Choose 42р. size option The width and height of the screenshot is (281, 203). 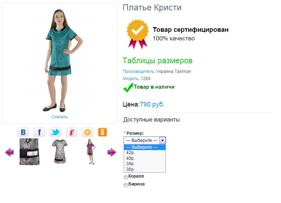pyautogui.click(x=145, y=153)
